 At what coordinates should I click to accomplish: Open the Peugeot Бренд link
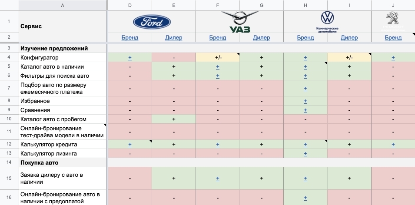coord(393,38)
